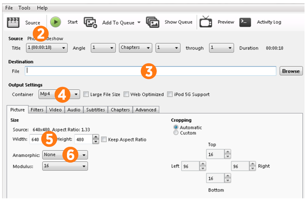Screen dimensions: 307x201
Task: Open the Tools menu
Action: click(24, 8)
